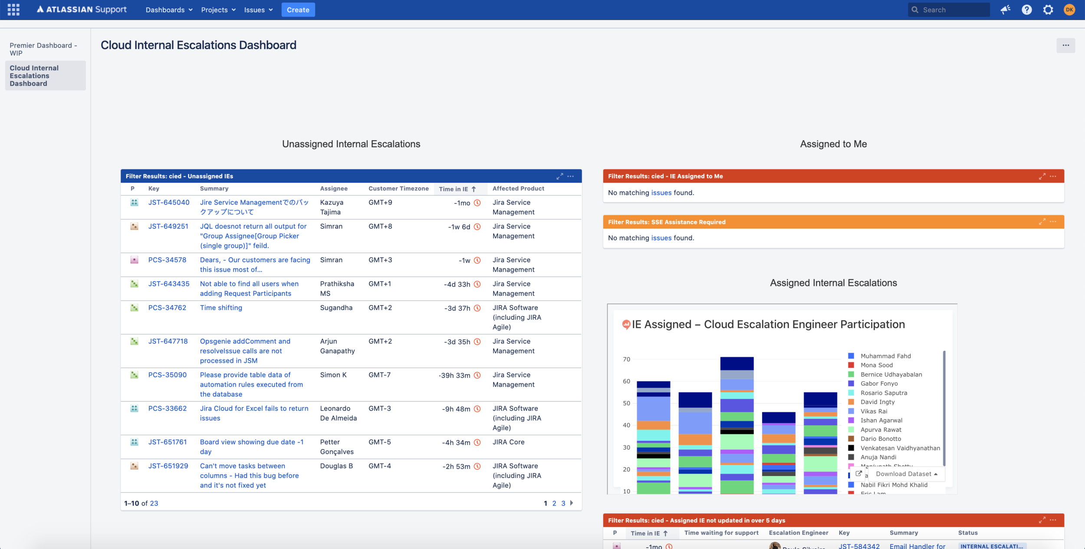1085x549 pixels.
Task: Click Bernice Udhayabalan legend color swatch
Action: click(851, 374)
